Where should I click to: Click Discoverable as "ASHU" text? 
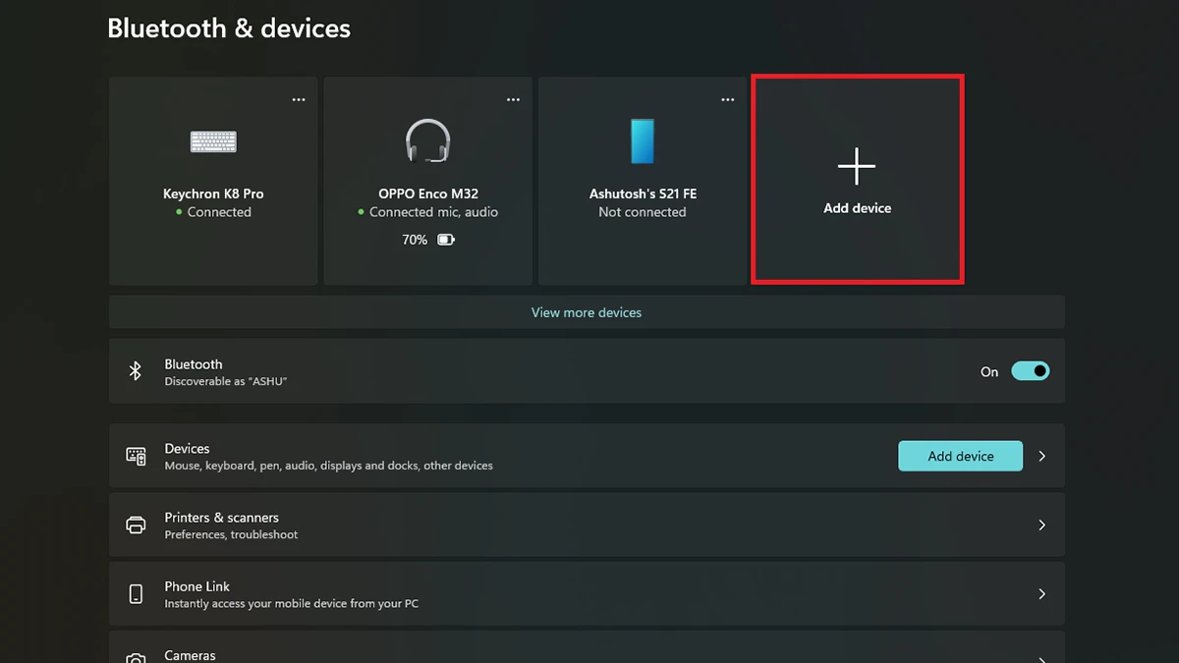[x=226, y=381]
